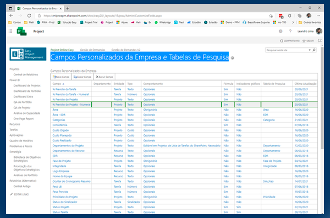Click the Excluir Campo button
Viewport: 330px width, 218px height.
(x=105, y=77)
